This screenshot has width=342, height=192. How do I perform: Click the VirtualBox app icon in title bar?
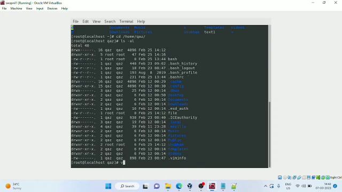(3, 3)
